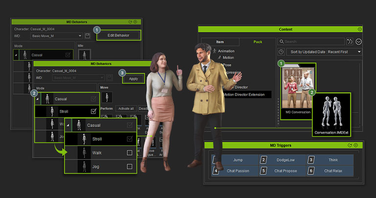
Task: Trigger the Chat Passion motion
Action: [235, 171]
